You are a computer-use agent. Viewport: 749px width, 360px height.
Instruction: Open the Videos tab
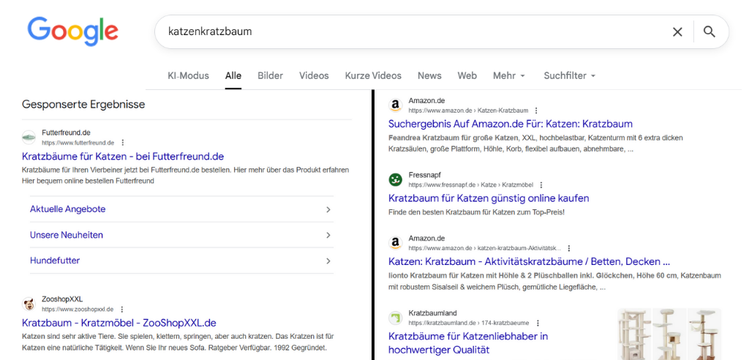pyautogui.click(x=314, y=75)
